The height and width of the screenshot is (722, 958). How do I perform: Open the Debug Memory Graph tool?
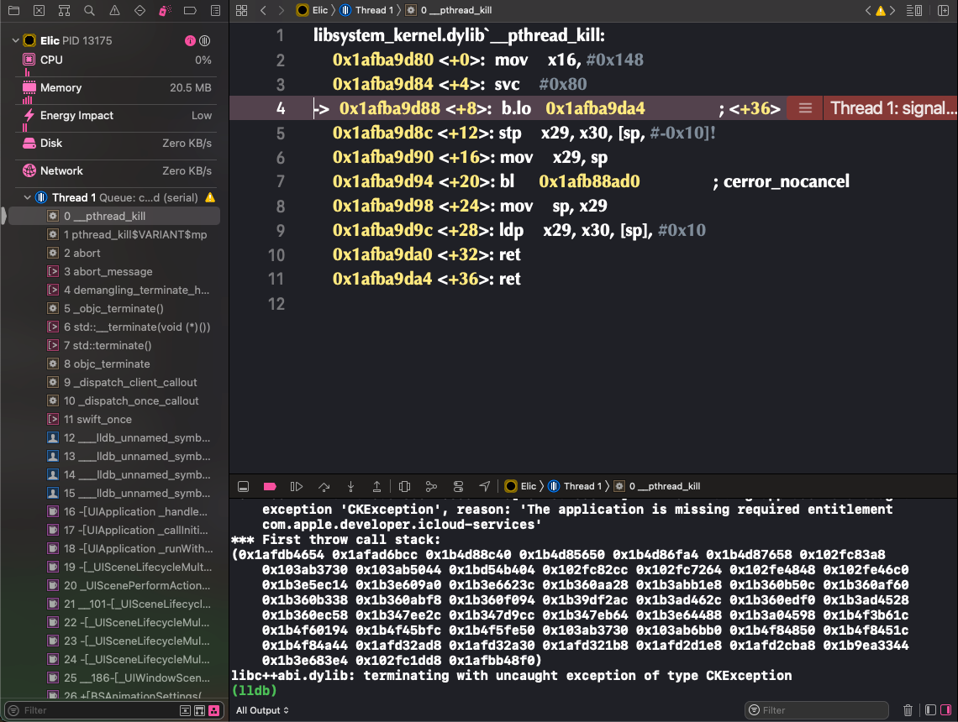click(431, 486)
